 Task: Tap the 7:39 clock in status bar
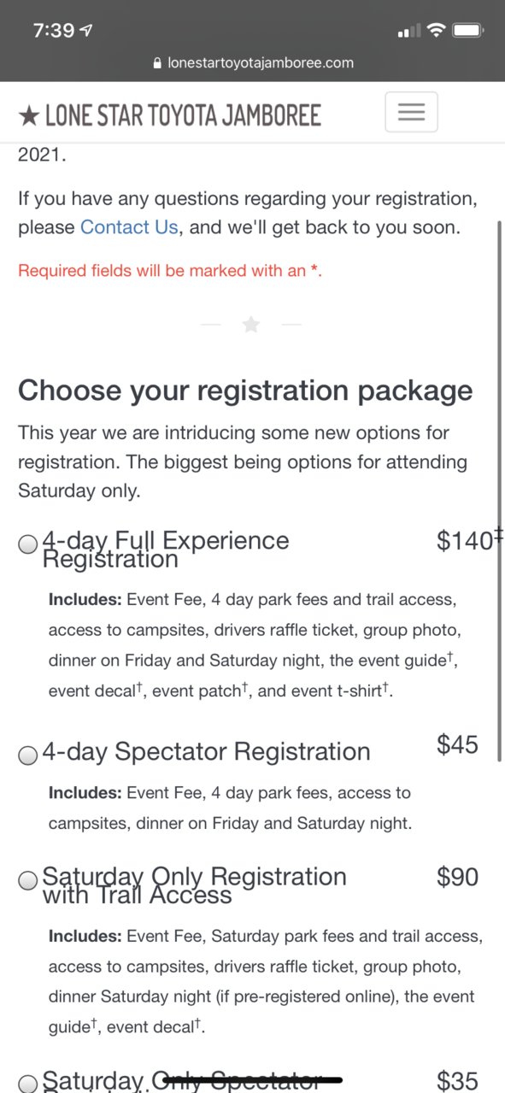[x=53, y=31]
